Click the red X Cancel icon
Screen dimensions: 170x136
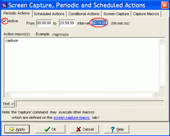(x=78, y=129)
